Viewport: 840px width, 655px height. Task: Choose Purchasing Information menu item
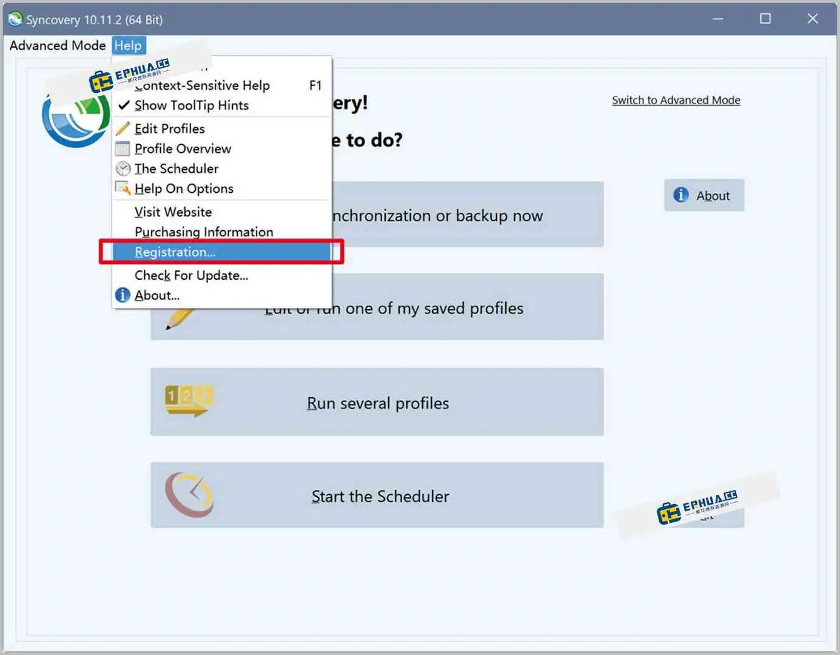pyautogui.click(x=204, y=232)
